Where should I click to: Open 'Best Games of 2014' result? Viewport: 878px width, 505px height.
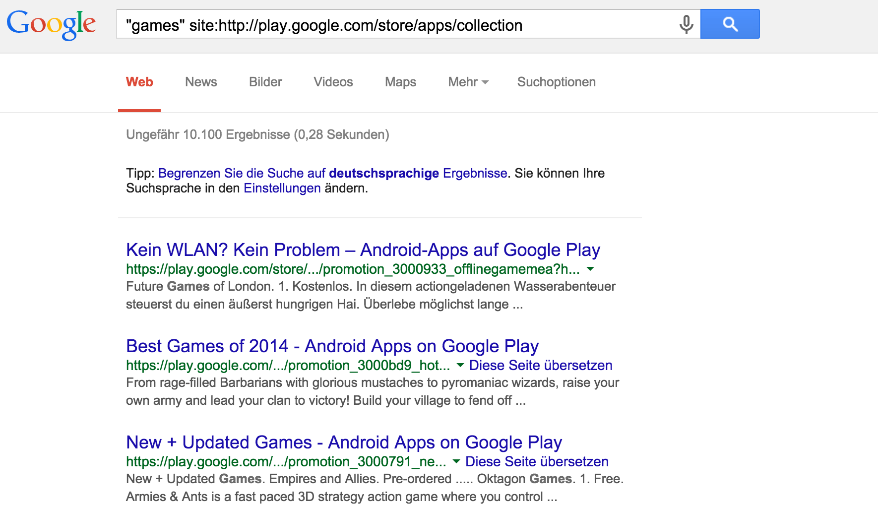tap(332, 346)
